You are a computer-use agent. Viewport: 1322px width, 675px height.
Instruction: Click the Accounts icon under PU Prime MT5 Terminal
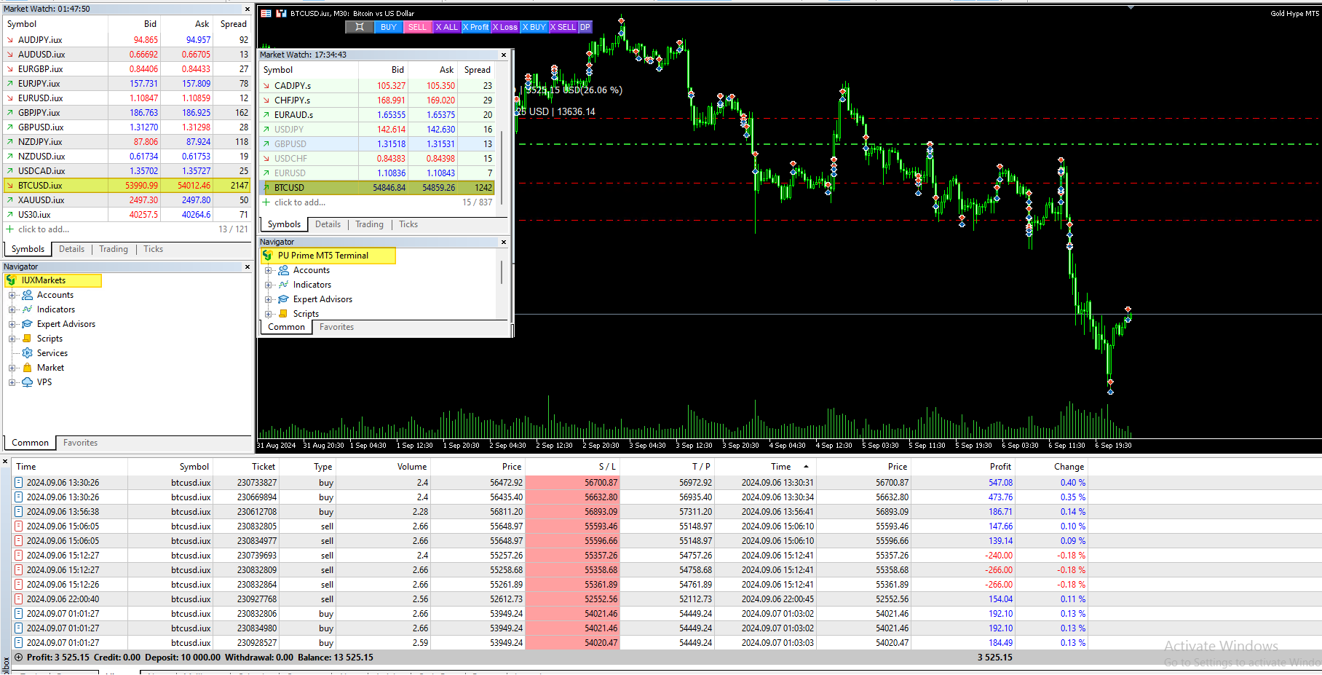pos(284,270)
